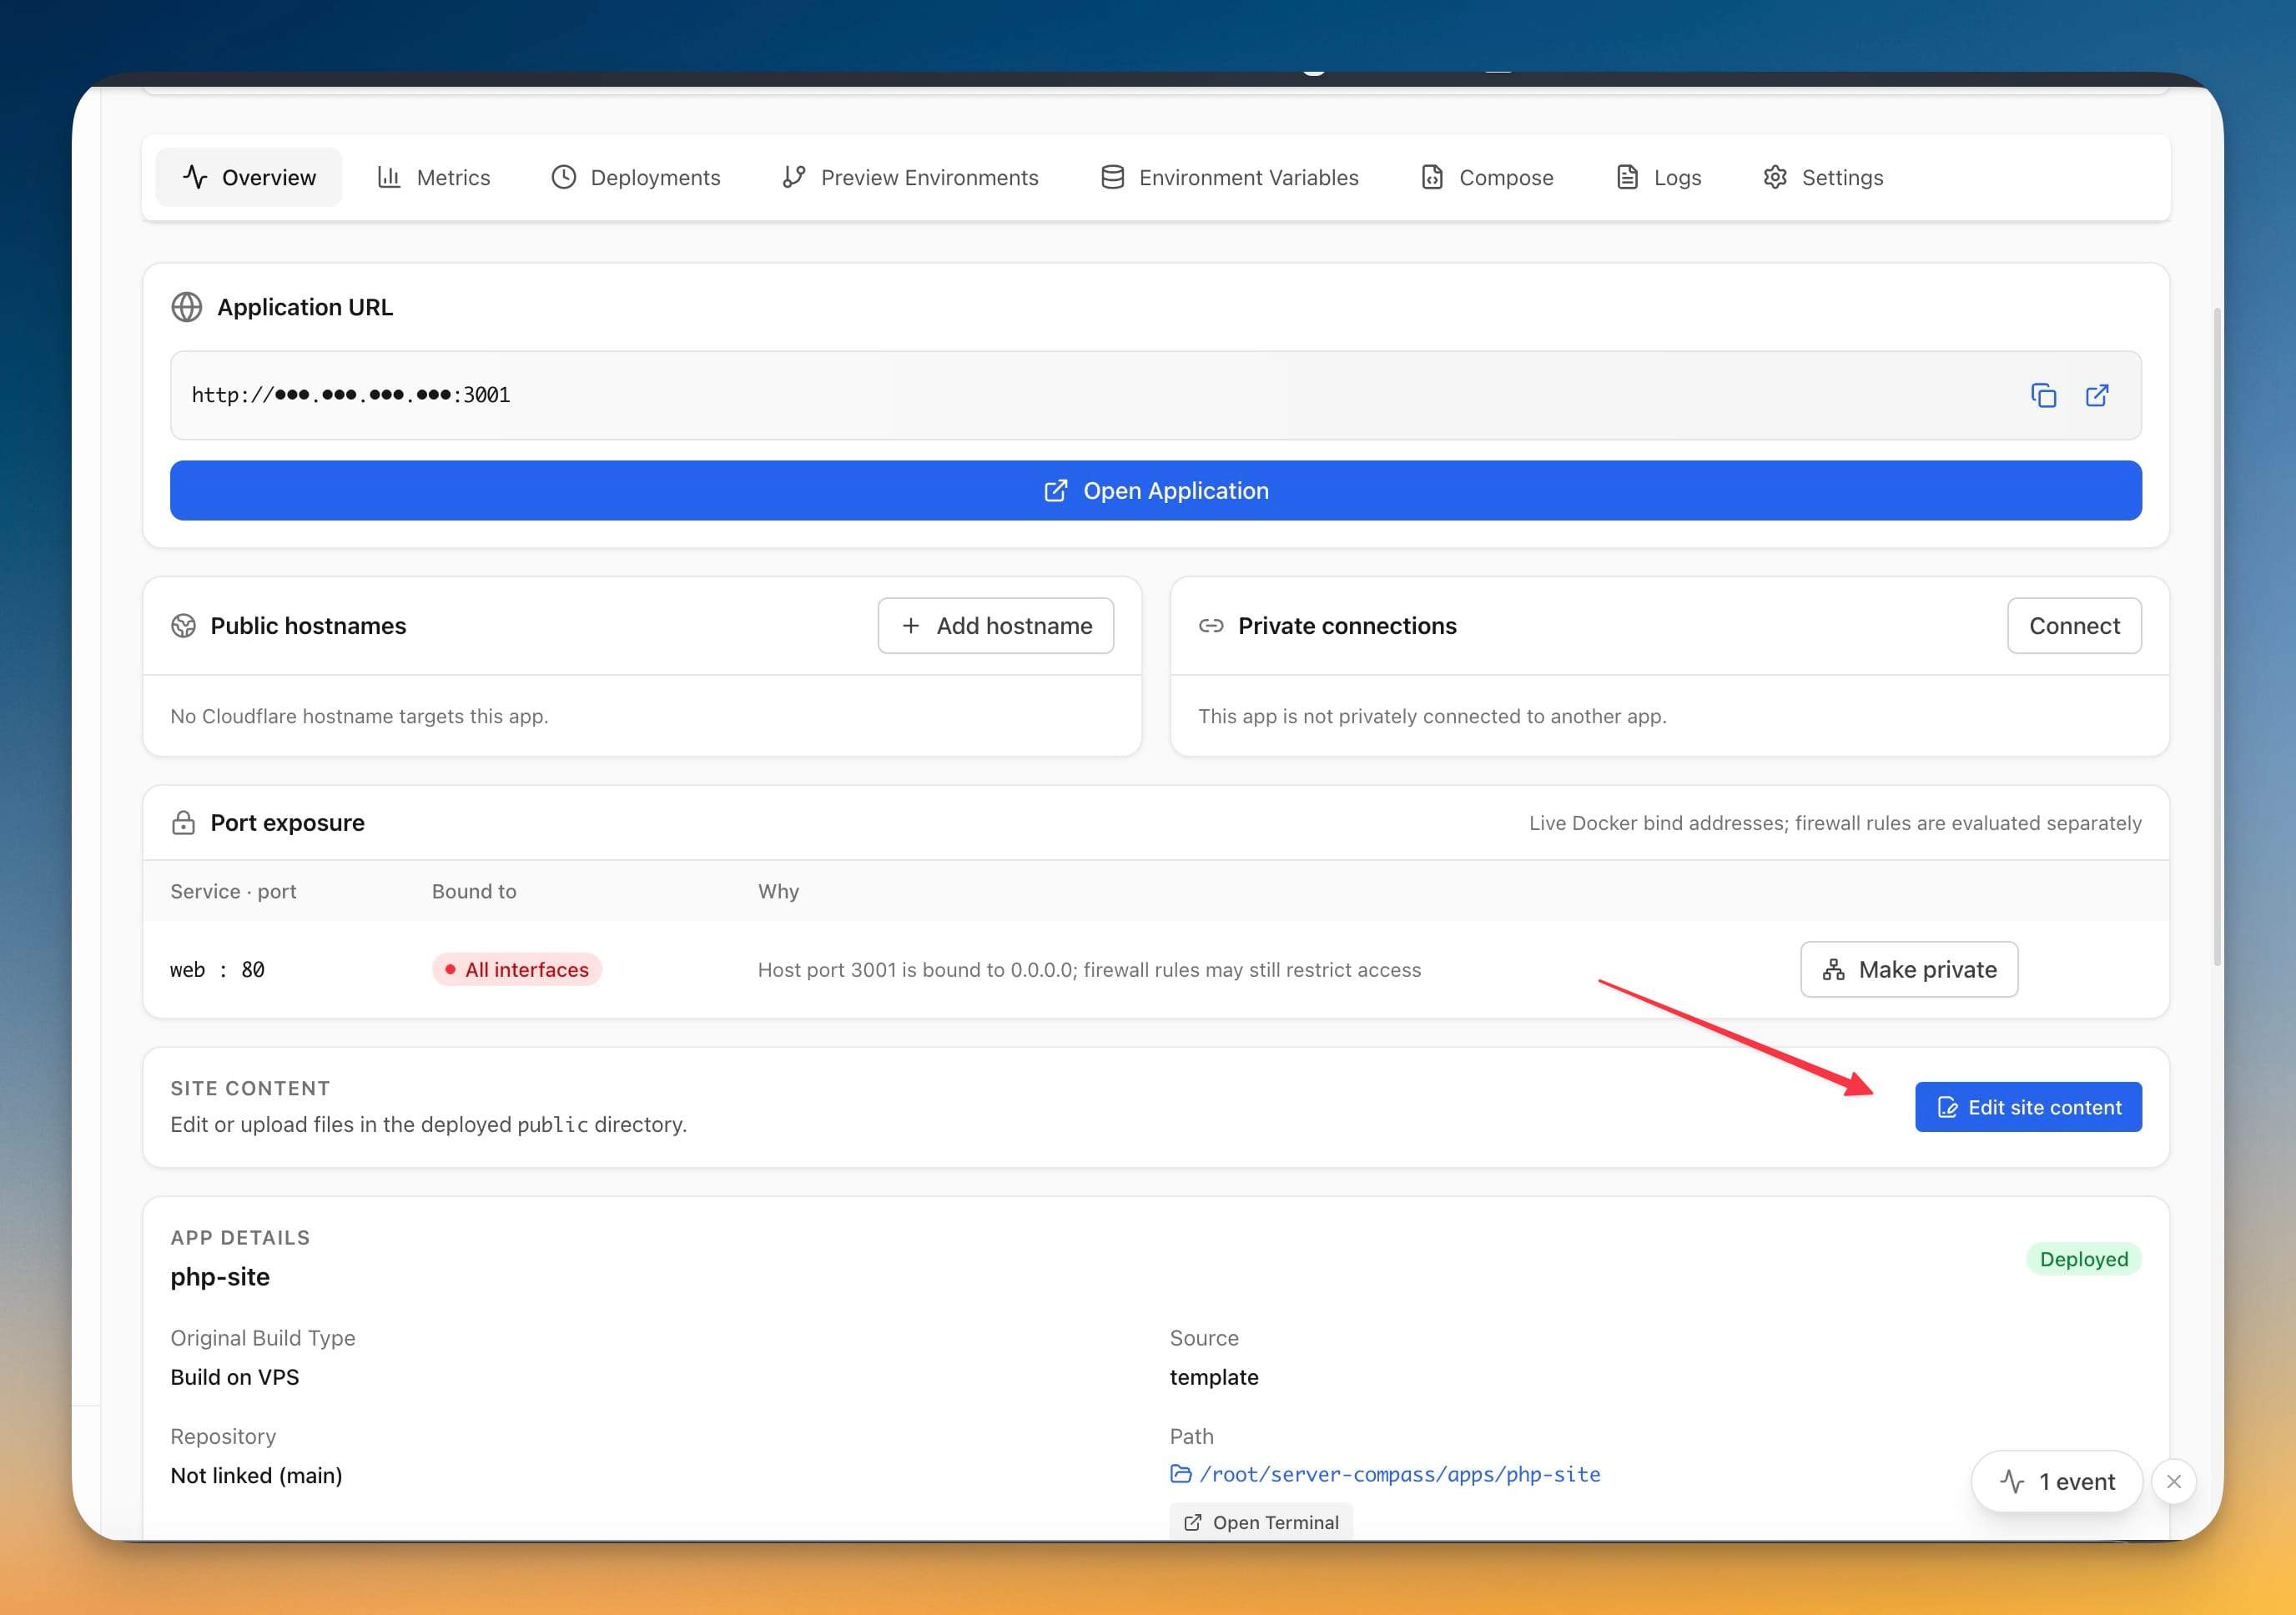Click the Host port 3001 explanation text

(x=1089, y=970)
